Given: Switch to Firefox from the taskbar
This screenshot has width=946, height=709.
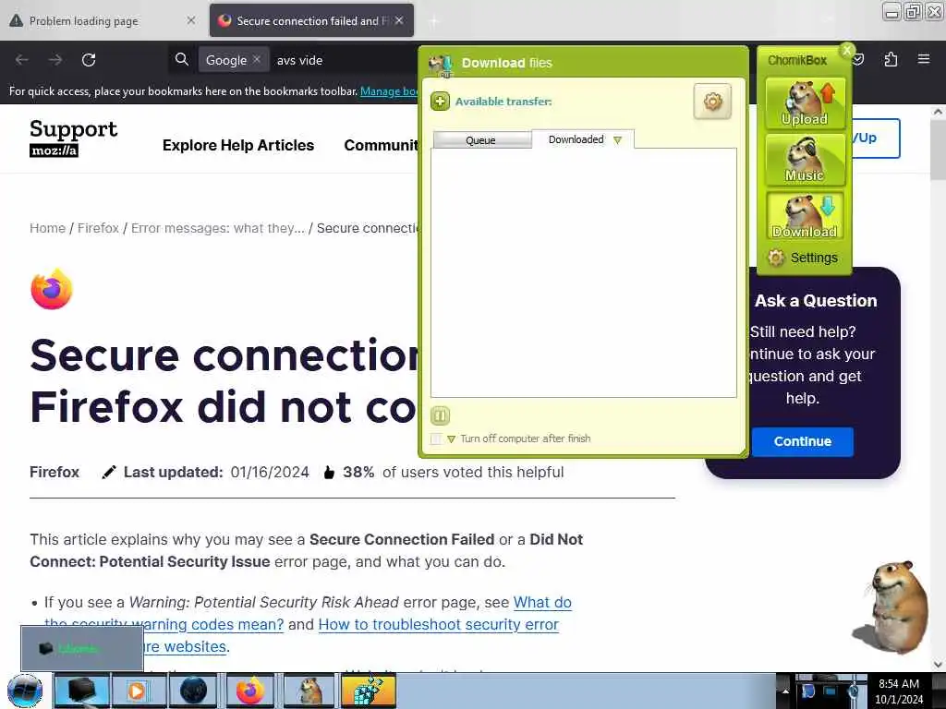Looking at the screenshot, I should (x=249, y=691).
